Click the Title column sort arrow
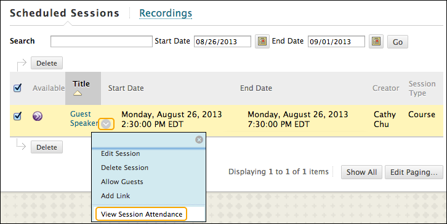447x224 pixels. [78, 93]
